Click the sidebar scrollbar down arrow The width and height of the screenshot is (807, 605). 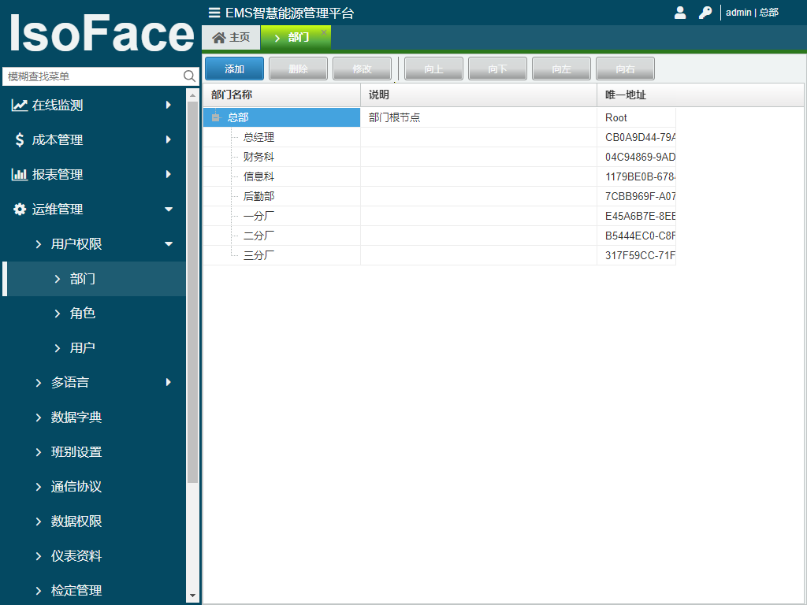192,596
